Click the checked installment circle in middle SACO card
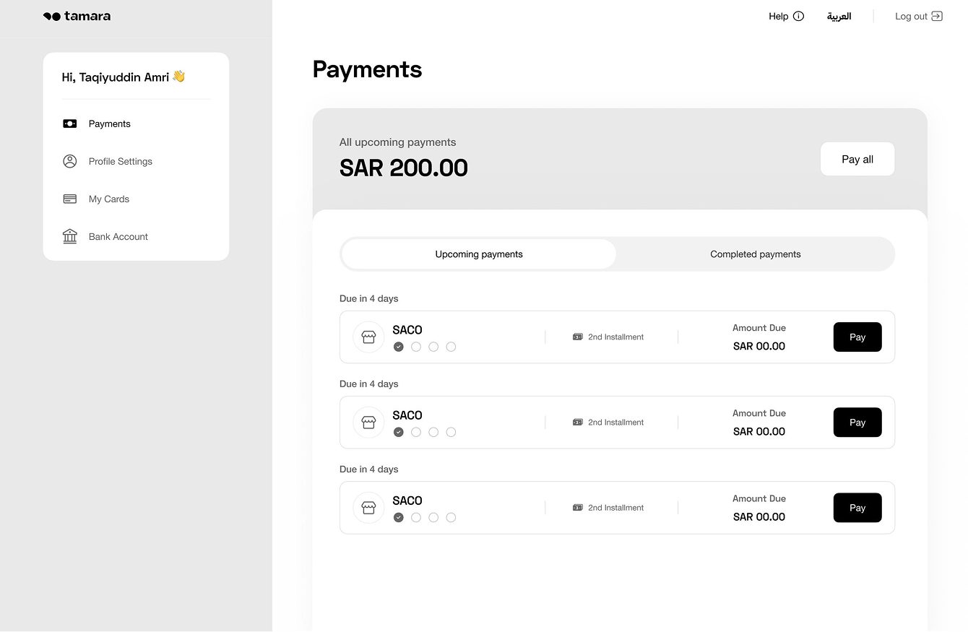The image size is (968, 632). tap(399, 432)
